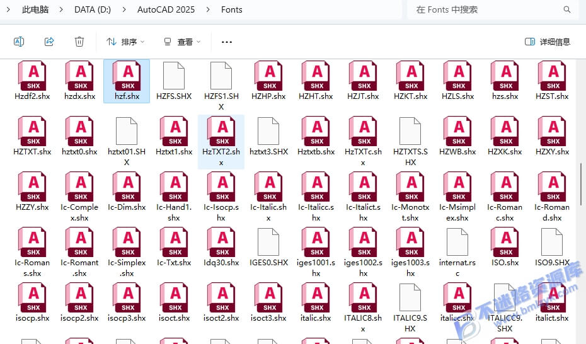Open the 查看 view dropdown
586x344 pixels.
[182, 42]
